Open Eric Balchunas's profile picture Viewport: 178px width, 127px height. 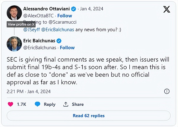14,44
